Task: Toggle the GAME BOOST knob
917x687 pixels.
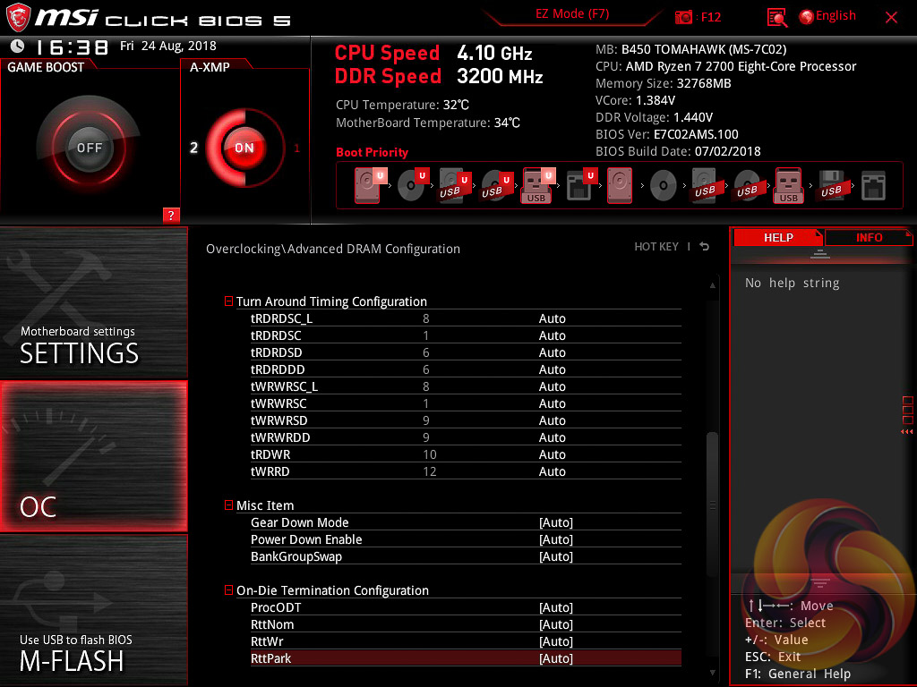Action: pos(89,148)
